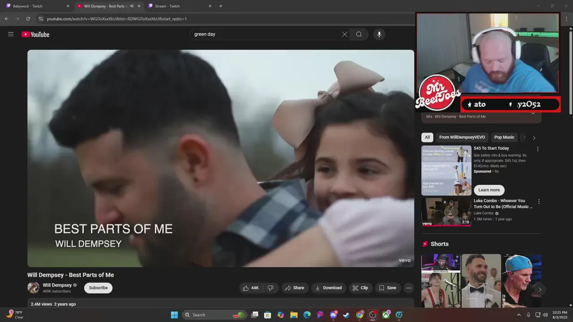Open the Short with the blue cap drummer

coord(522,281)
